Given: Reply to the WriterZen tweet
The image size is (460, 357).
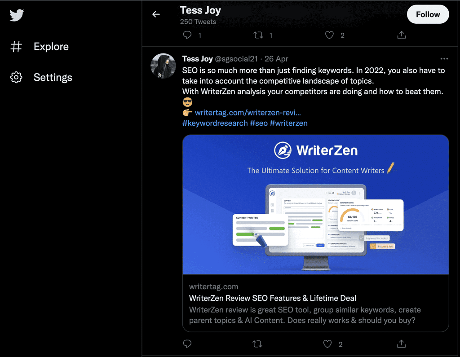Looking at the screenshot, I should (x=187, y=344).
